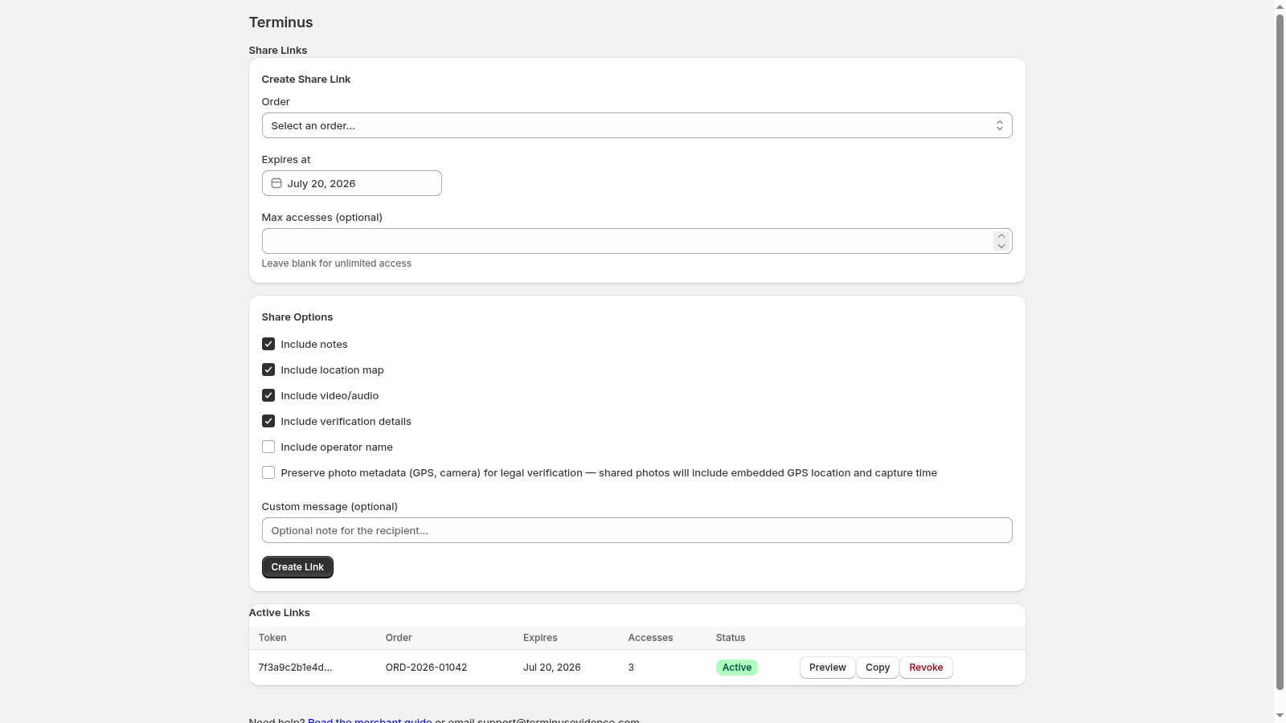This screenshot has height=723, width=1286.
Task: Click into the Custom message text box
Action: click(637, 530)
